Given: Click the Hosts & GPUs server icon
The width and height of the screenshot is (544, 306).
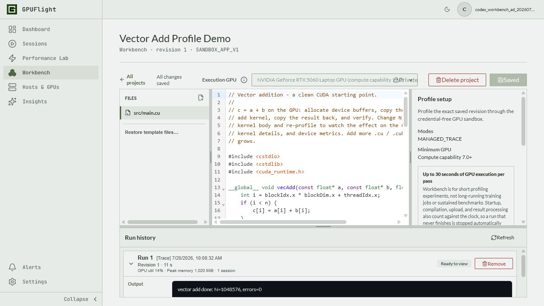Looking at the screenshot, I should click(x=12, y=87).
